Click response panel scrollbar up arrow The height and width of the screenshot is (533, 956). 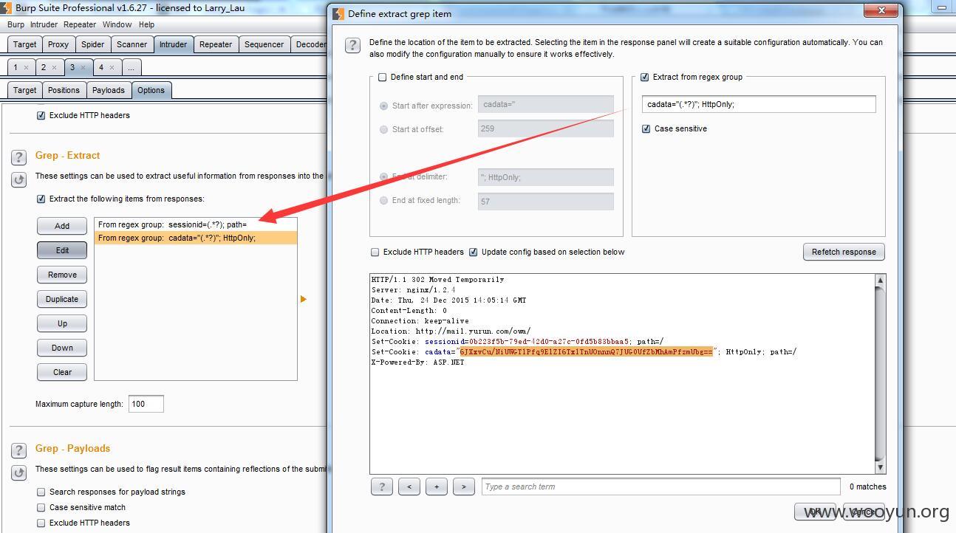880,280
